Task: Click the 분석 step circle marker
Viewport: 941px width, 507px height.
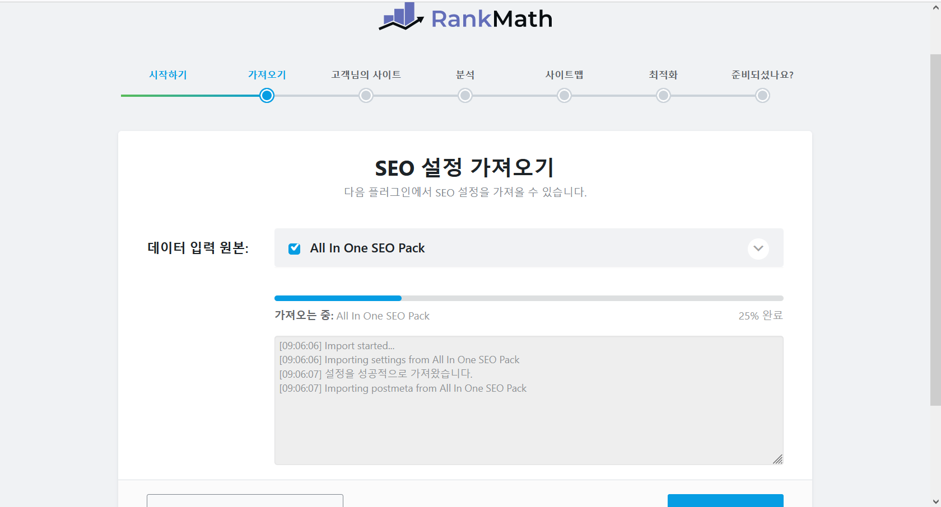Action: pyautogui.click(x=465, y=96)
